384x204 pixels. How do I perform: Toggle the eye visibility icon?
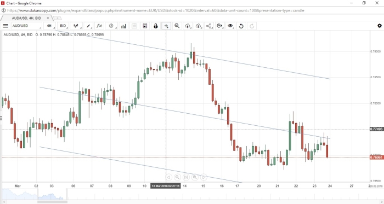(230, 26)
